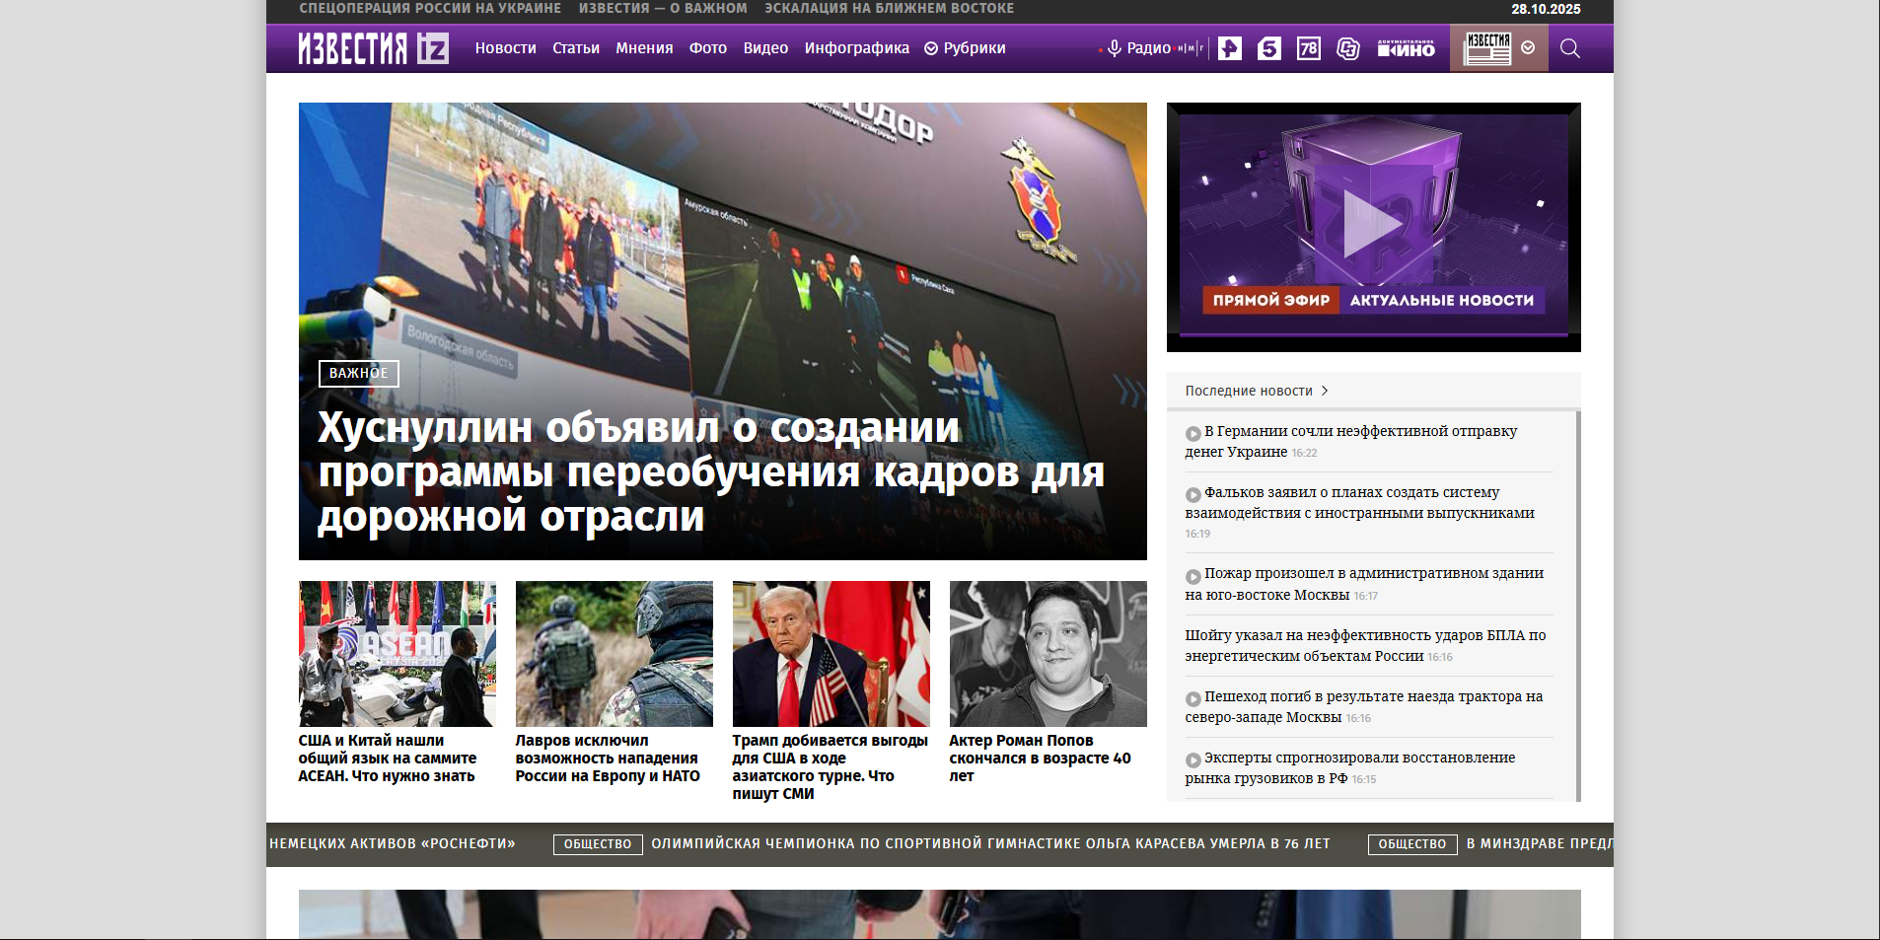Open 'Эскалация на Ближнем Востоке' top link
This screenshot has height=940, width=1880.
pyautogui.click(x=889, y=9)
